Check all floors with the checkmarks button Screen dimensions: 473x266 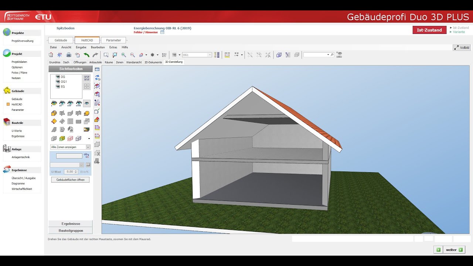click(x=87, y=78)
